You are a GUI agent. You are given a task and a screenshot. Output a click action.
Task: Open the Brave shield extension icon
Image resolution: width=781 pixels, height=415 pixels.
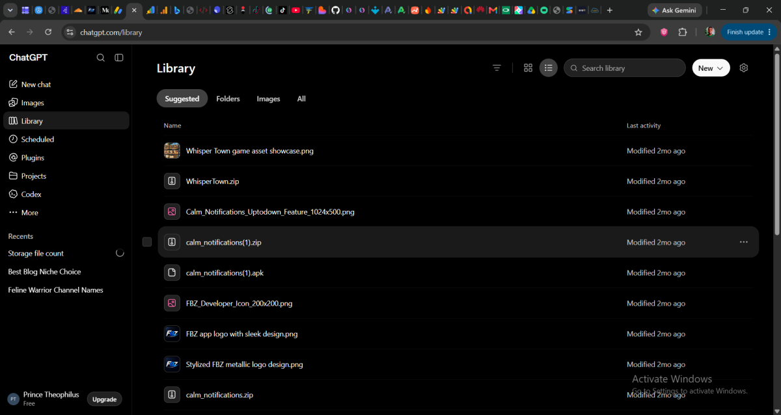point(664,32)
